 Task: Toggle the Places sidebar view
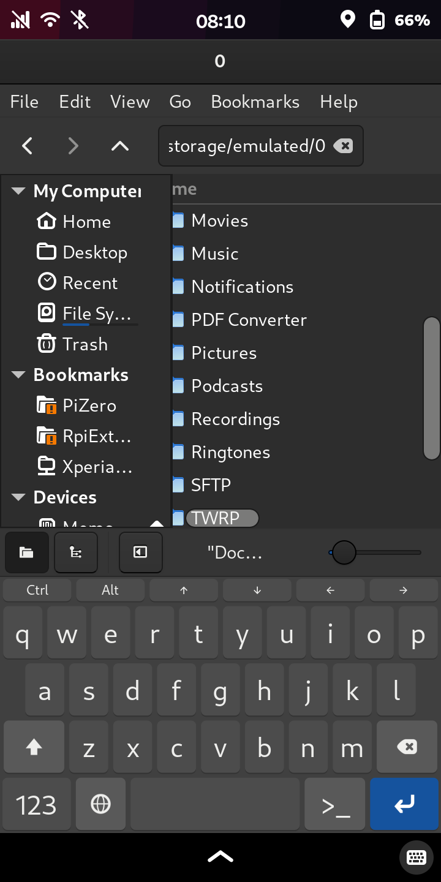click(26, 552)
